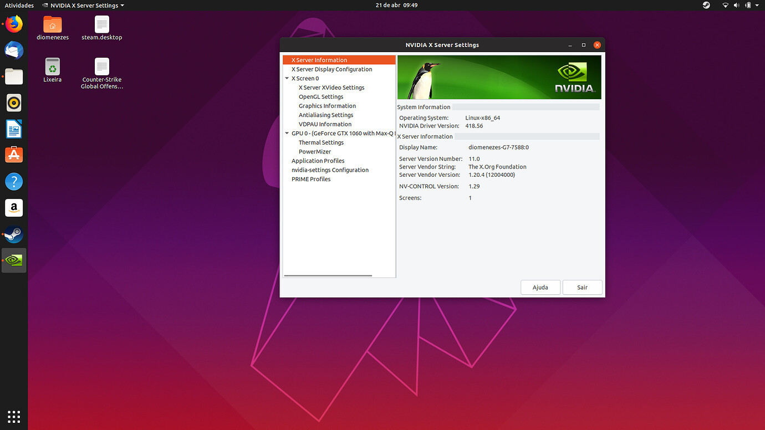Open Ubuntu Software store icon
This screenshot has height=430, width=765.
[x=14, y=155]
